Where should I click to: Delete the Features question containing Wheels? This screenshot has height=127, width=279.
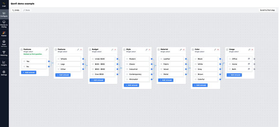pyautogui.click(x=81, y=50)
